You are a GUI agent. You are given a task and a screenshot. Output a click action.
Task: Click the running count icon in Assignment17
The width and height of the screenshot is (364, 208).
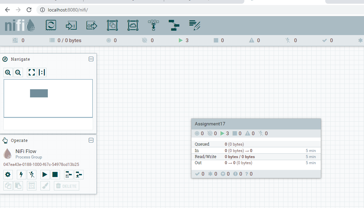tap(222, 133)
